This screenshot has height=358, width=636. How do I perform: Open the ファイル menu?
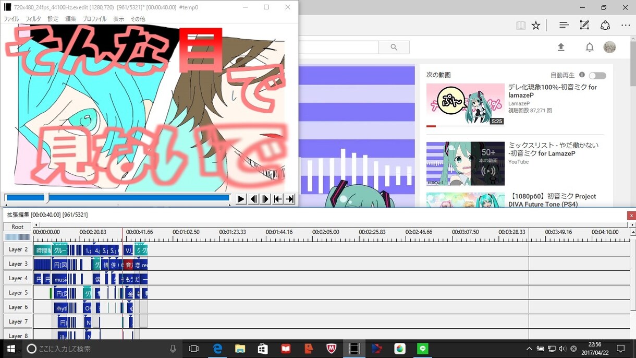(11, 19)
